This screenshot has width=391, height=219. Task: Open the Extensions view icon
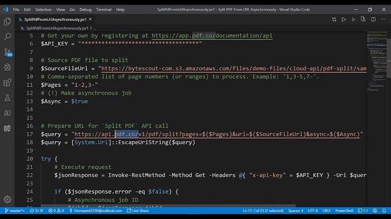pyautogui.click(x=7, y=83)
